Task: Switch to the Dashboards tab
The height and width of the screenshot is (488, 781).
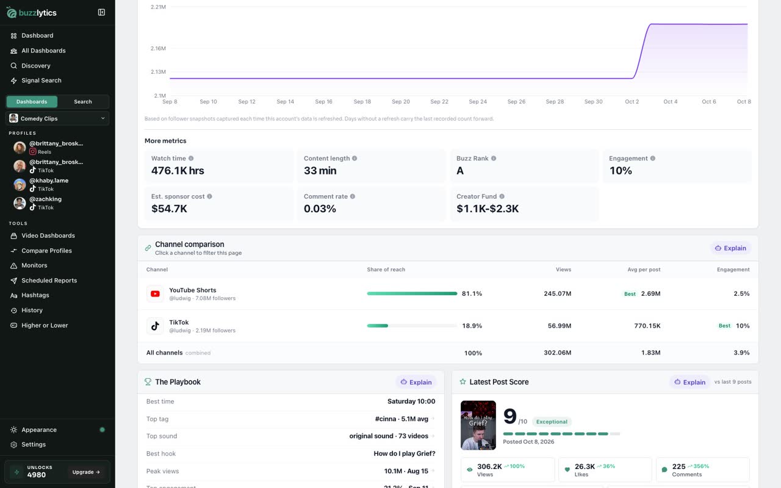Action: [x=32, y=102]
